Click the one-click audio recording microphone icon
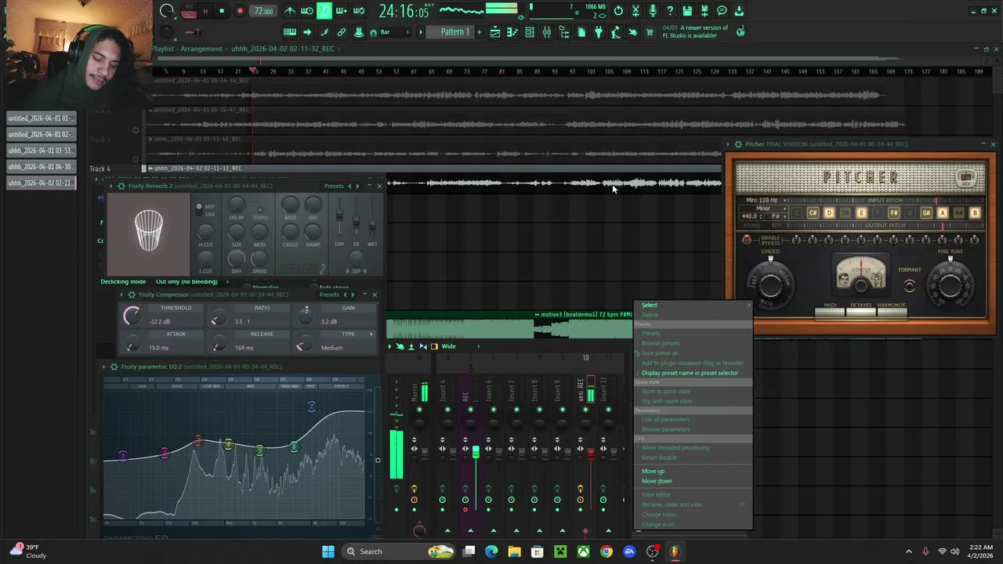The height and width of the screenshot is (564, 1003). click(653, 11)
